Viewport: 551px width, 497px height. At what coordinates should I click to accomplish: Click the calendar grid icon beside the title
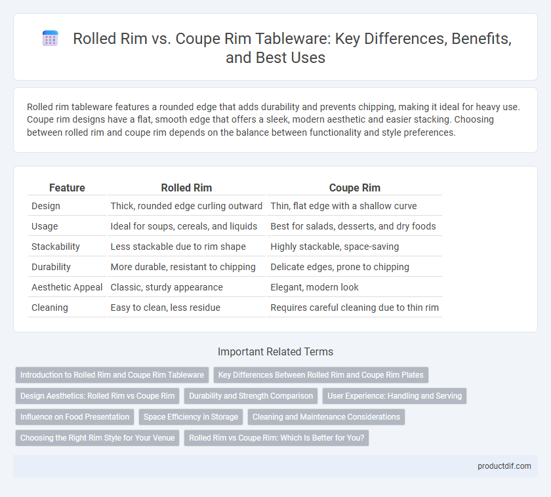pos(51,38)
